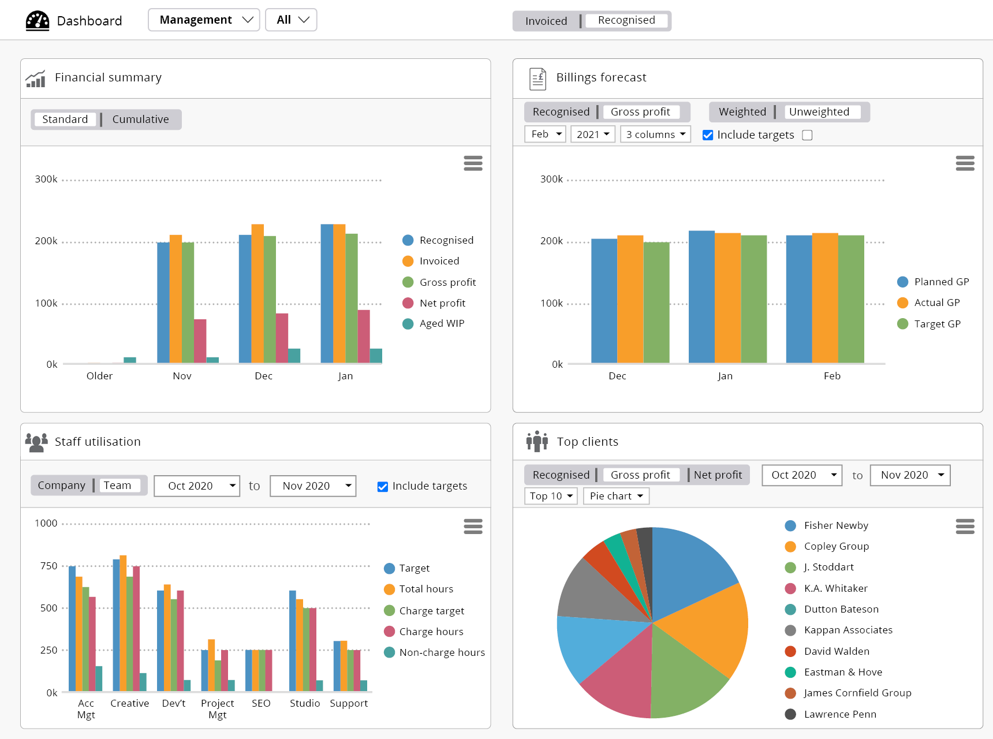Click the Dashboard speedometer icon
The image size is (993, 739).
(38, 20)
